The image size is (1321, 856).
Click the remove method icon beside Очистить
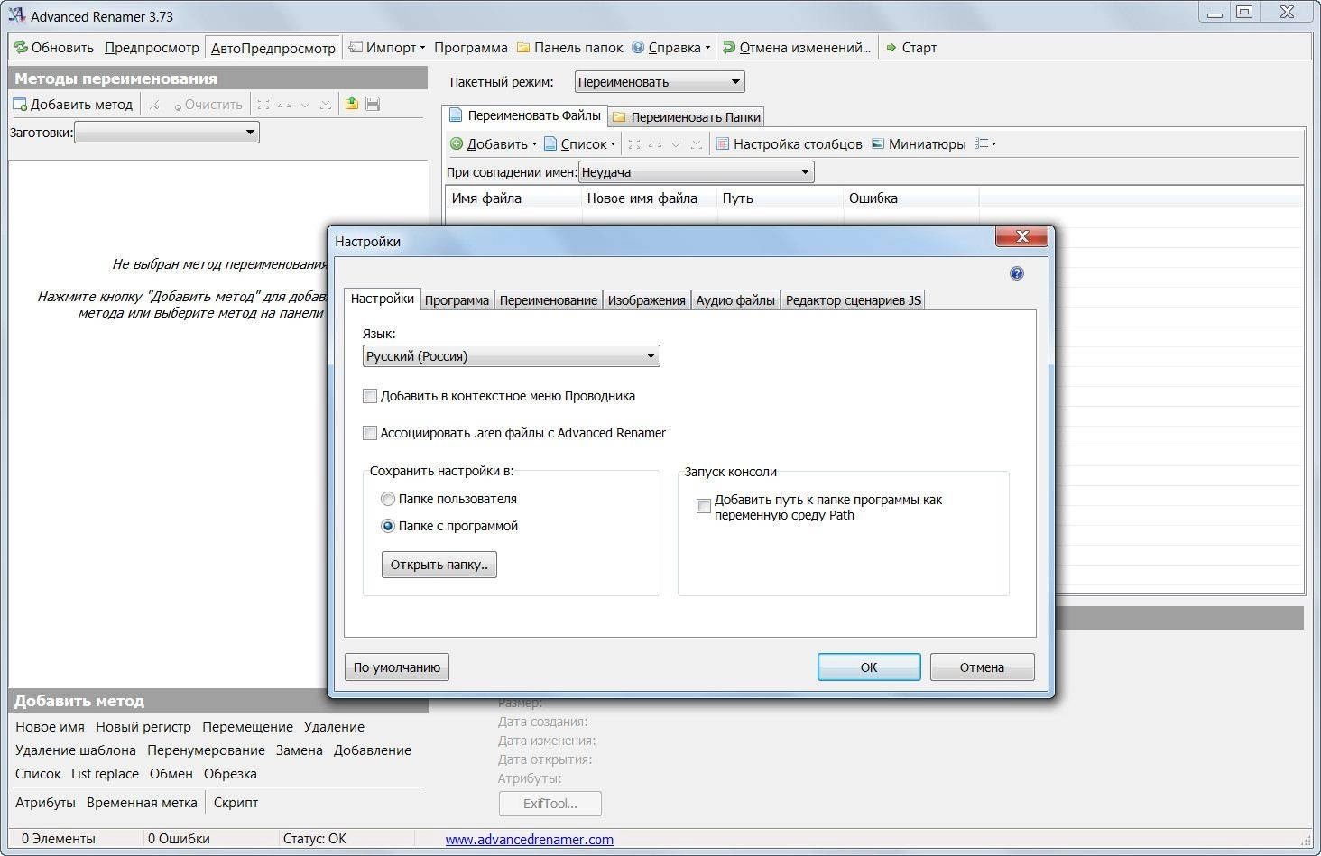[154, 105]
